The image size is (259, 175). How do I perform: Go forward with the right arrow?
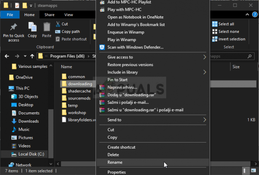click(x=17, y=57)
